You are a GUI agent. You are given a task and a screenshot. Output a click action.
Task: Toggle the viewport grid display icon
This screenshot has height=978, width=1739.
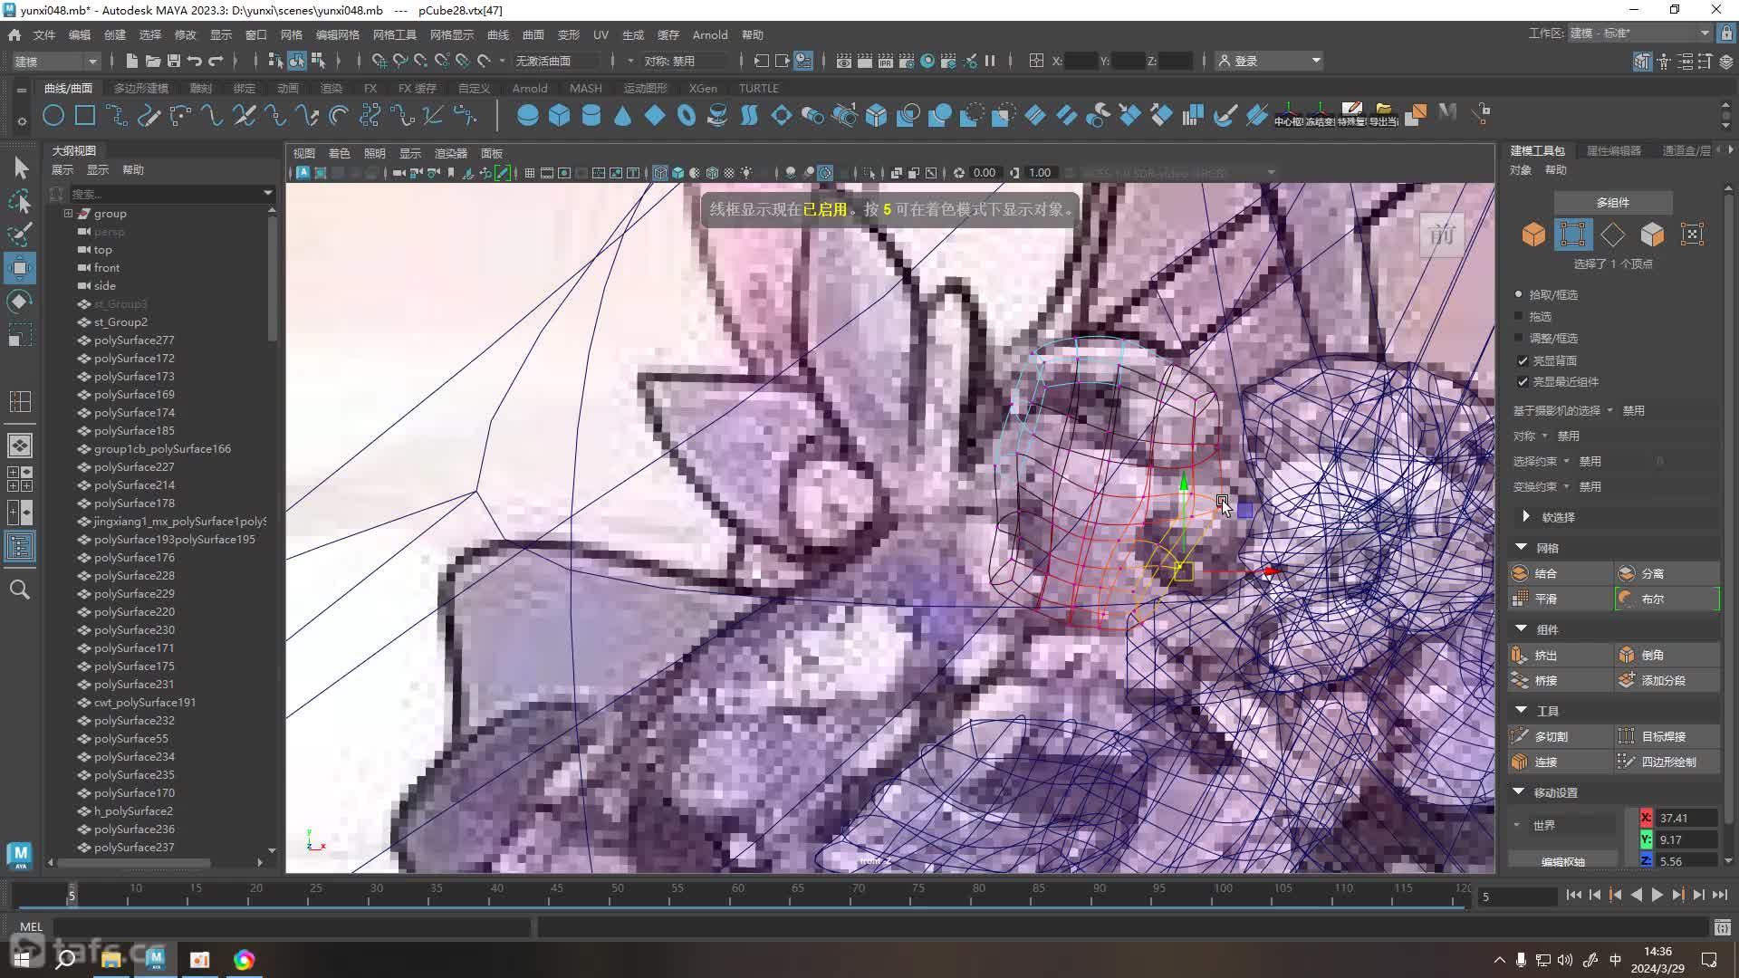point(530,173)
